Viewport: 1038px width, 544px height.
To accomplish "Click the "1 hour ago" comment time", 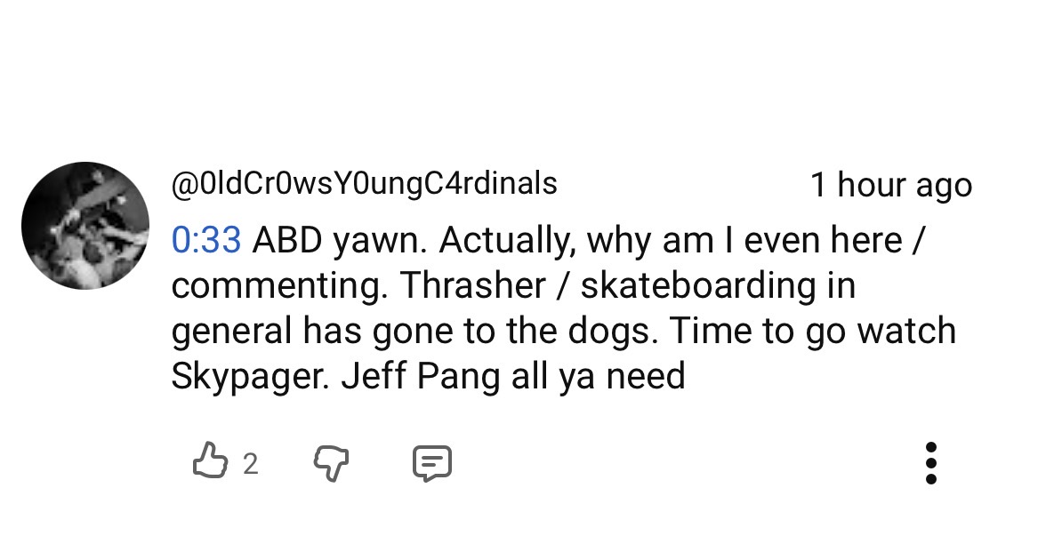I will [x=890, y=185].
